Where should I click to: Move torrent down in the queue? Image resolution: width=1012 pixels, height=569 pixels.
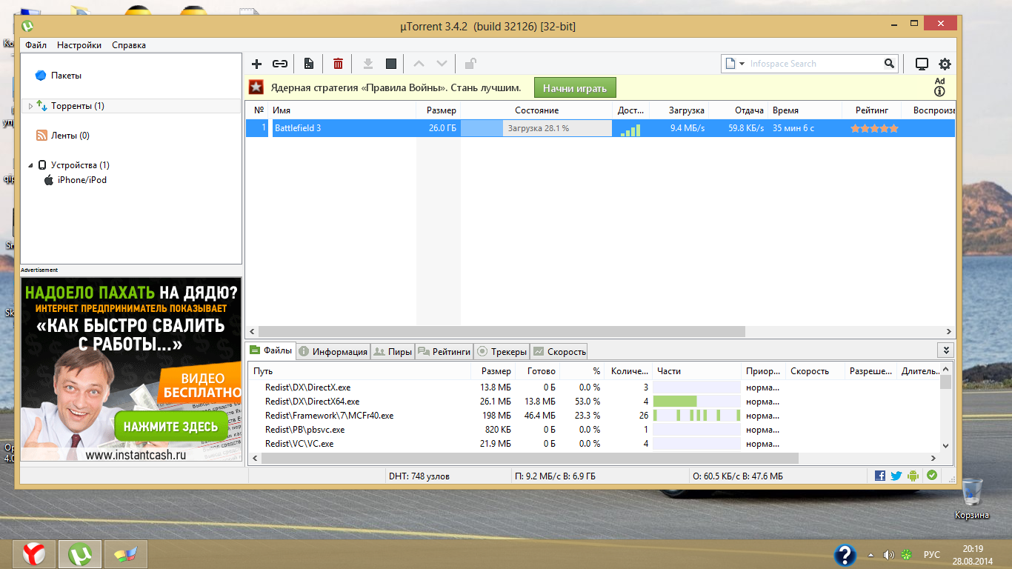pos(442,64)
